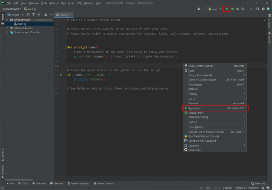Choose Execute Line in Python Console
The image size is (272, 190).
coord(215,132)
